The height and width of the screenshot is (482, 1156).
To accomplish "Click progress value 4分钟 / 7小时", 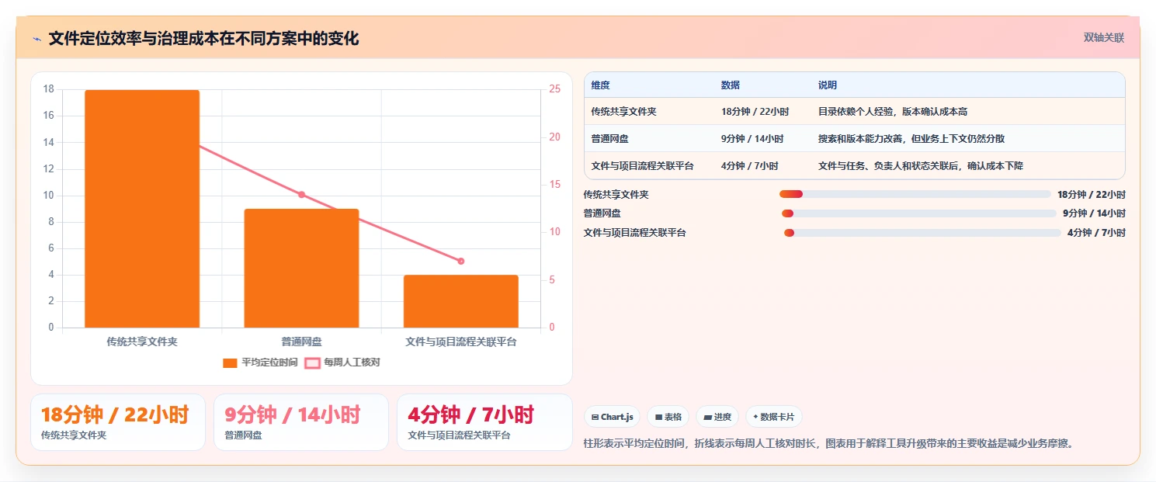I will (x=1096, y=233).
